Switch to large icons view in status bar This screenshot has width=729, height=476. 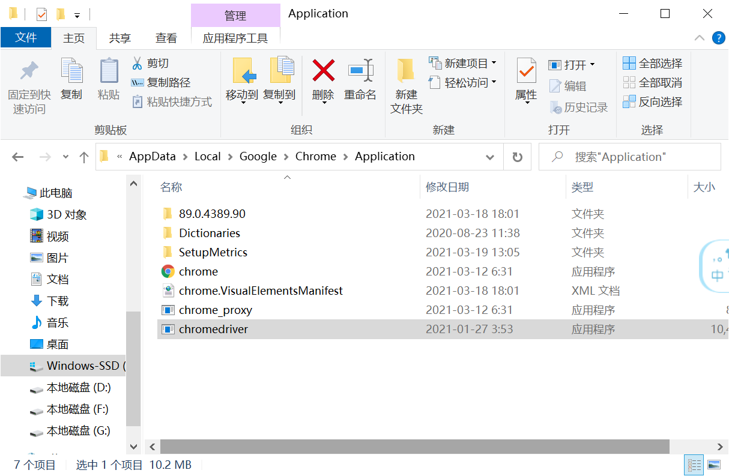pyautogui.click(x=713, y=465)
